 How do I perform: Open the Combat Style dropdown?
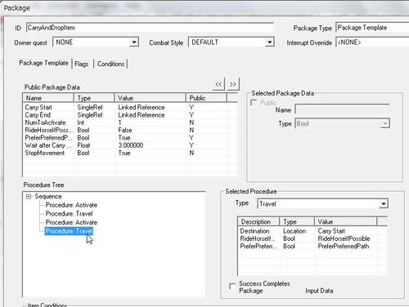[x=269, y=42]
